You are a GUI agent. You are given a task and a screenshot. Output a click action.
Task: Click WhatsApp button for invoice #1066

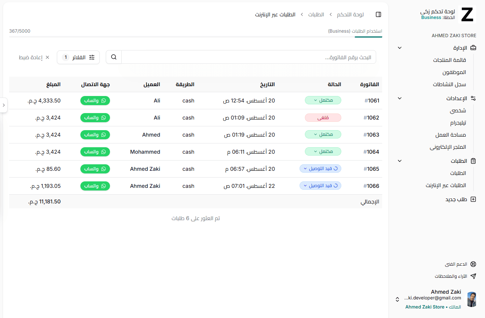point(95,186)
